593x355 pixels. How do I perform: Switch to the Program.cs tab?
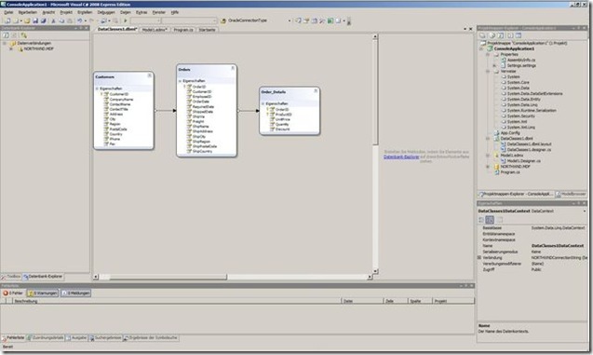coord(183,30)
